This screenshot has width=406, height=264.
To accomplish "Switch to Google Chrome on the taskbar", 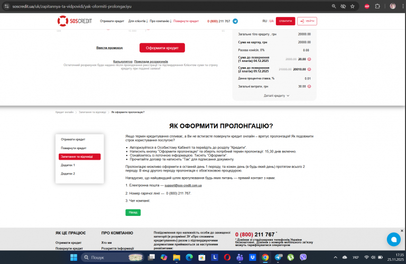I will click(x=265, y=257).
